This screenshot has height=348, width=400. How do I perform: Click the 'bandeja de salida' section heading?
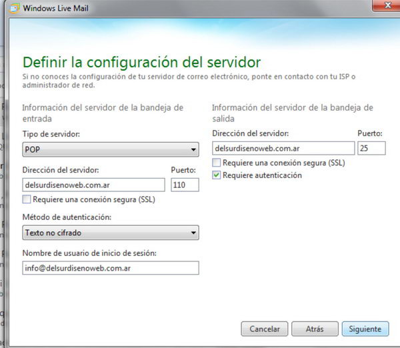click(x=293, y=113)
